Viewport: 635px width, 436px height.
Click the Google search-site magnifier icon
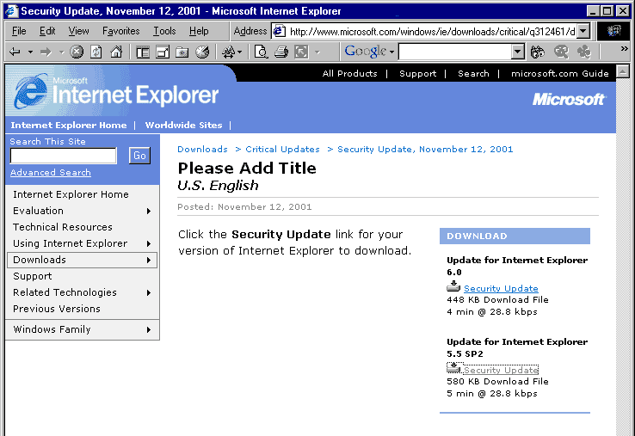(x=561, y=52)
